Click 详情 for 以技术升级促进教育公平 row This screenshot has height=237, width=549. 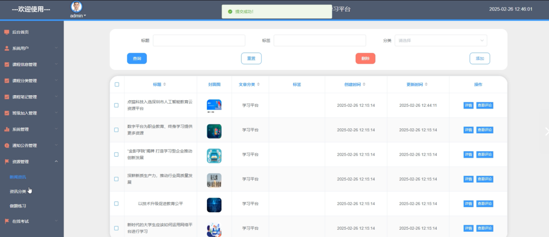[468, 204]
